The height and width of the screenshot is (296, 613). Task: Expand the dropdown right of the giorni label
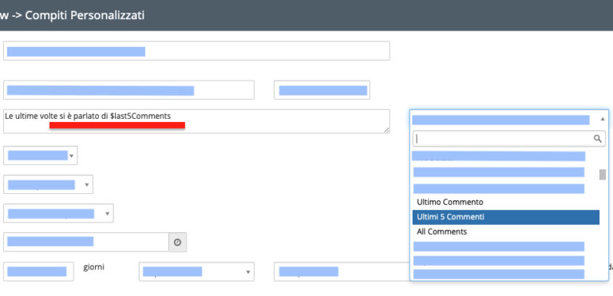(196, 271)
